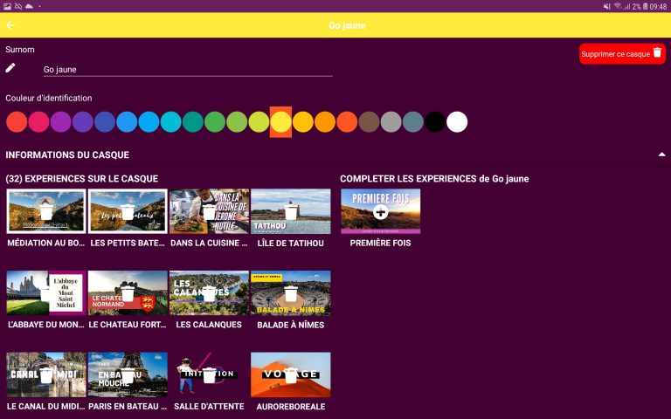Viewport: 671px width, 419px height.
Task: Delete the Paris en Bateau Mouche experience
Action: click(128, 374)
